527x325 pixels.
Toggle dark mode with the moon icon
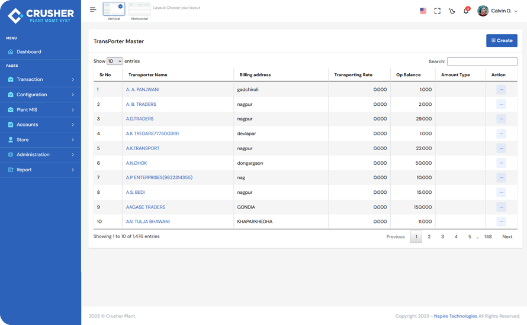[452, 11]
